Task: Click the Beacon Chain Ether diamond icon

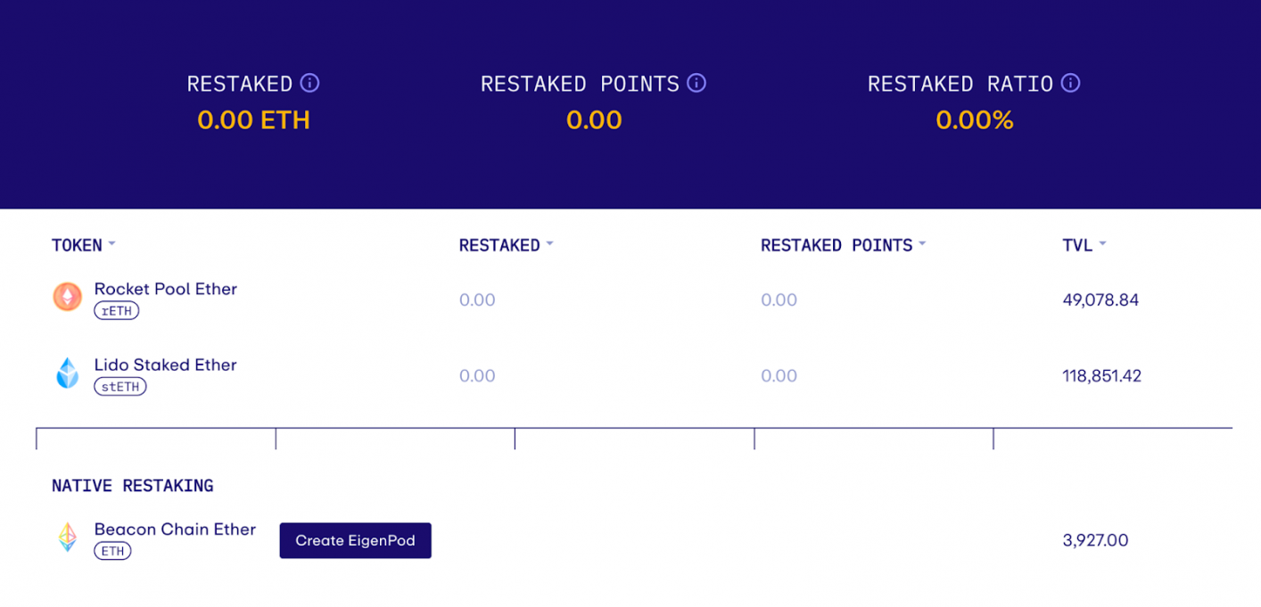Action: 68,537
